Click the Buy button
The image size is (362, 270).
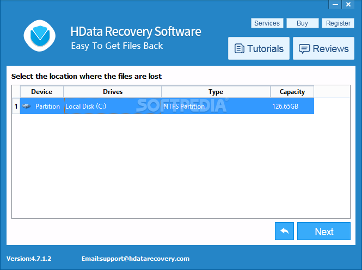coord(303,23)
